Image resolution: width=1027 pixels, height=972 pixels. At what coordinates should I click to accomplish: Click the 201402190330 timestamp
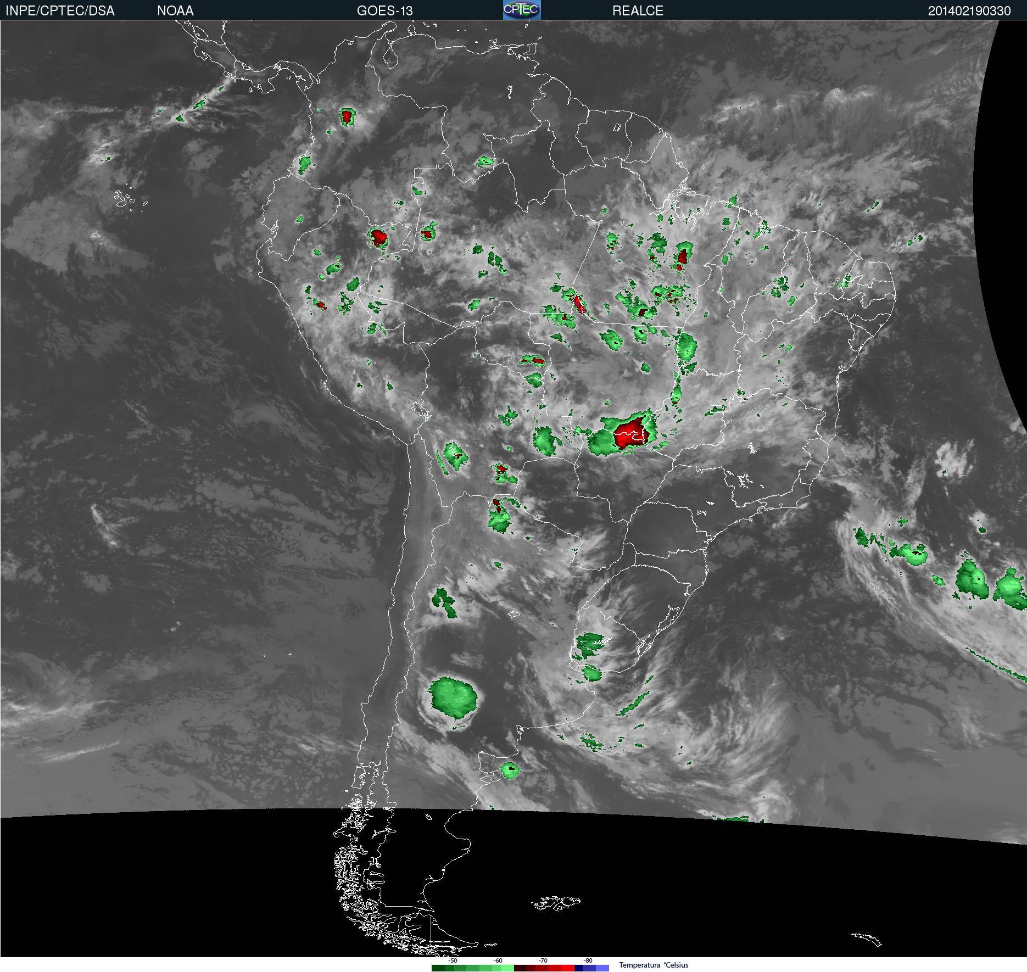point(969,11)
